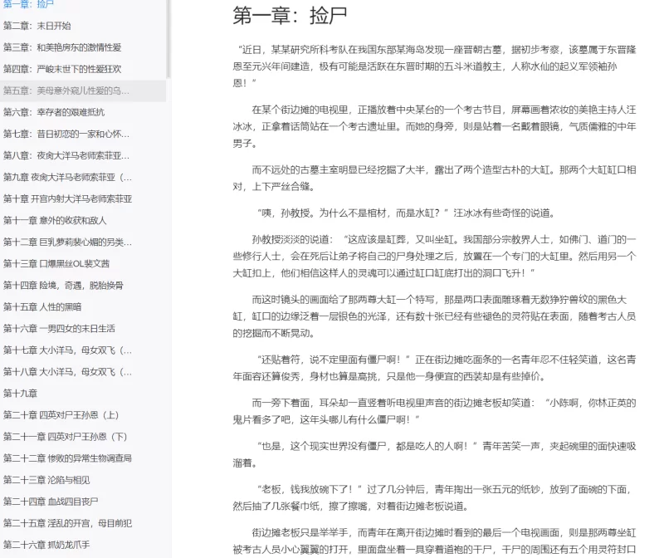
Task: Go to the 第十九章 entry
Action: (21, 393)
